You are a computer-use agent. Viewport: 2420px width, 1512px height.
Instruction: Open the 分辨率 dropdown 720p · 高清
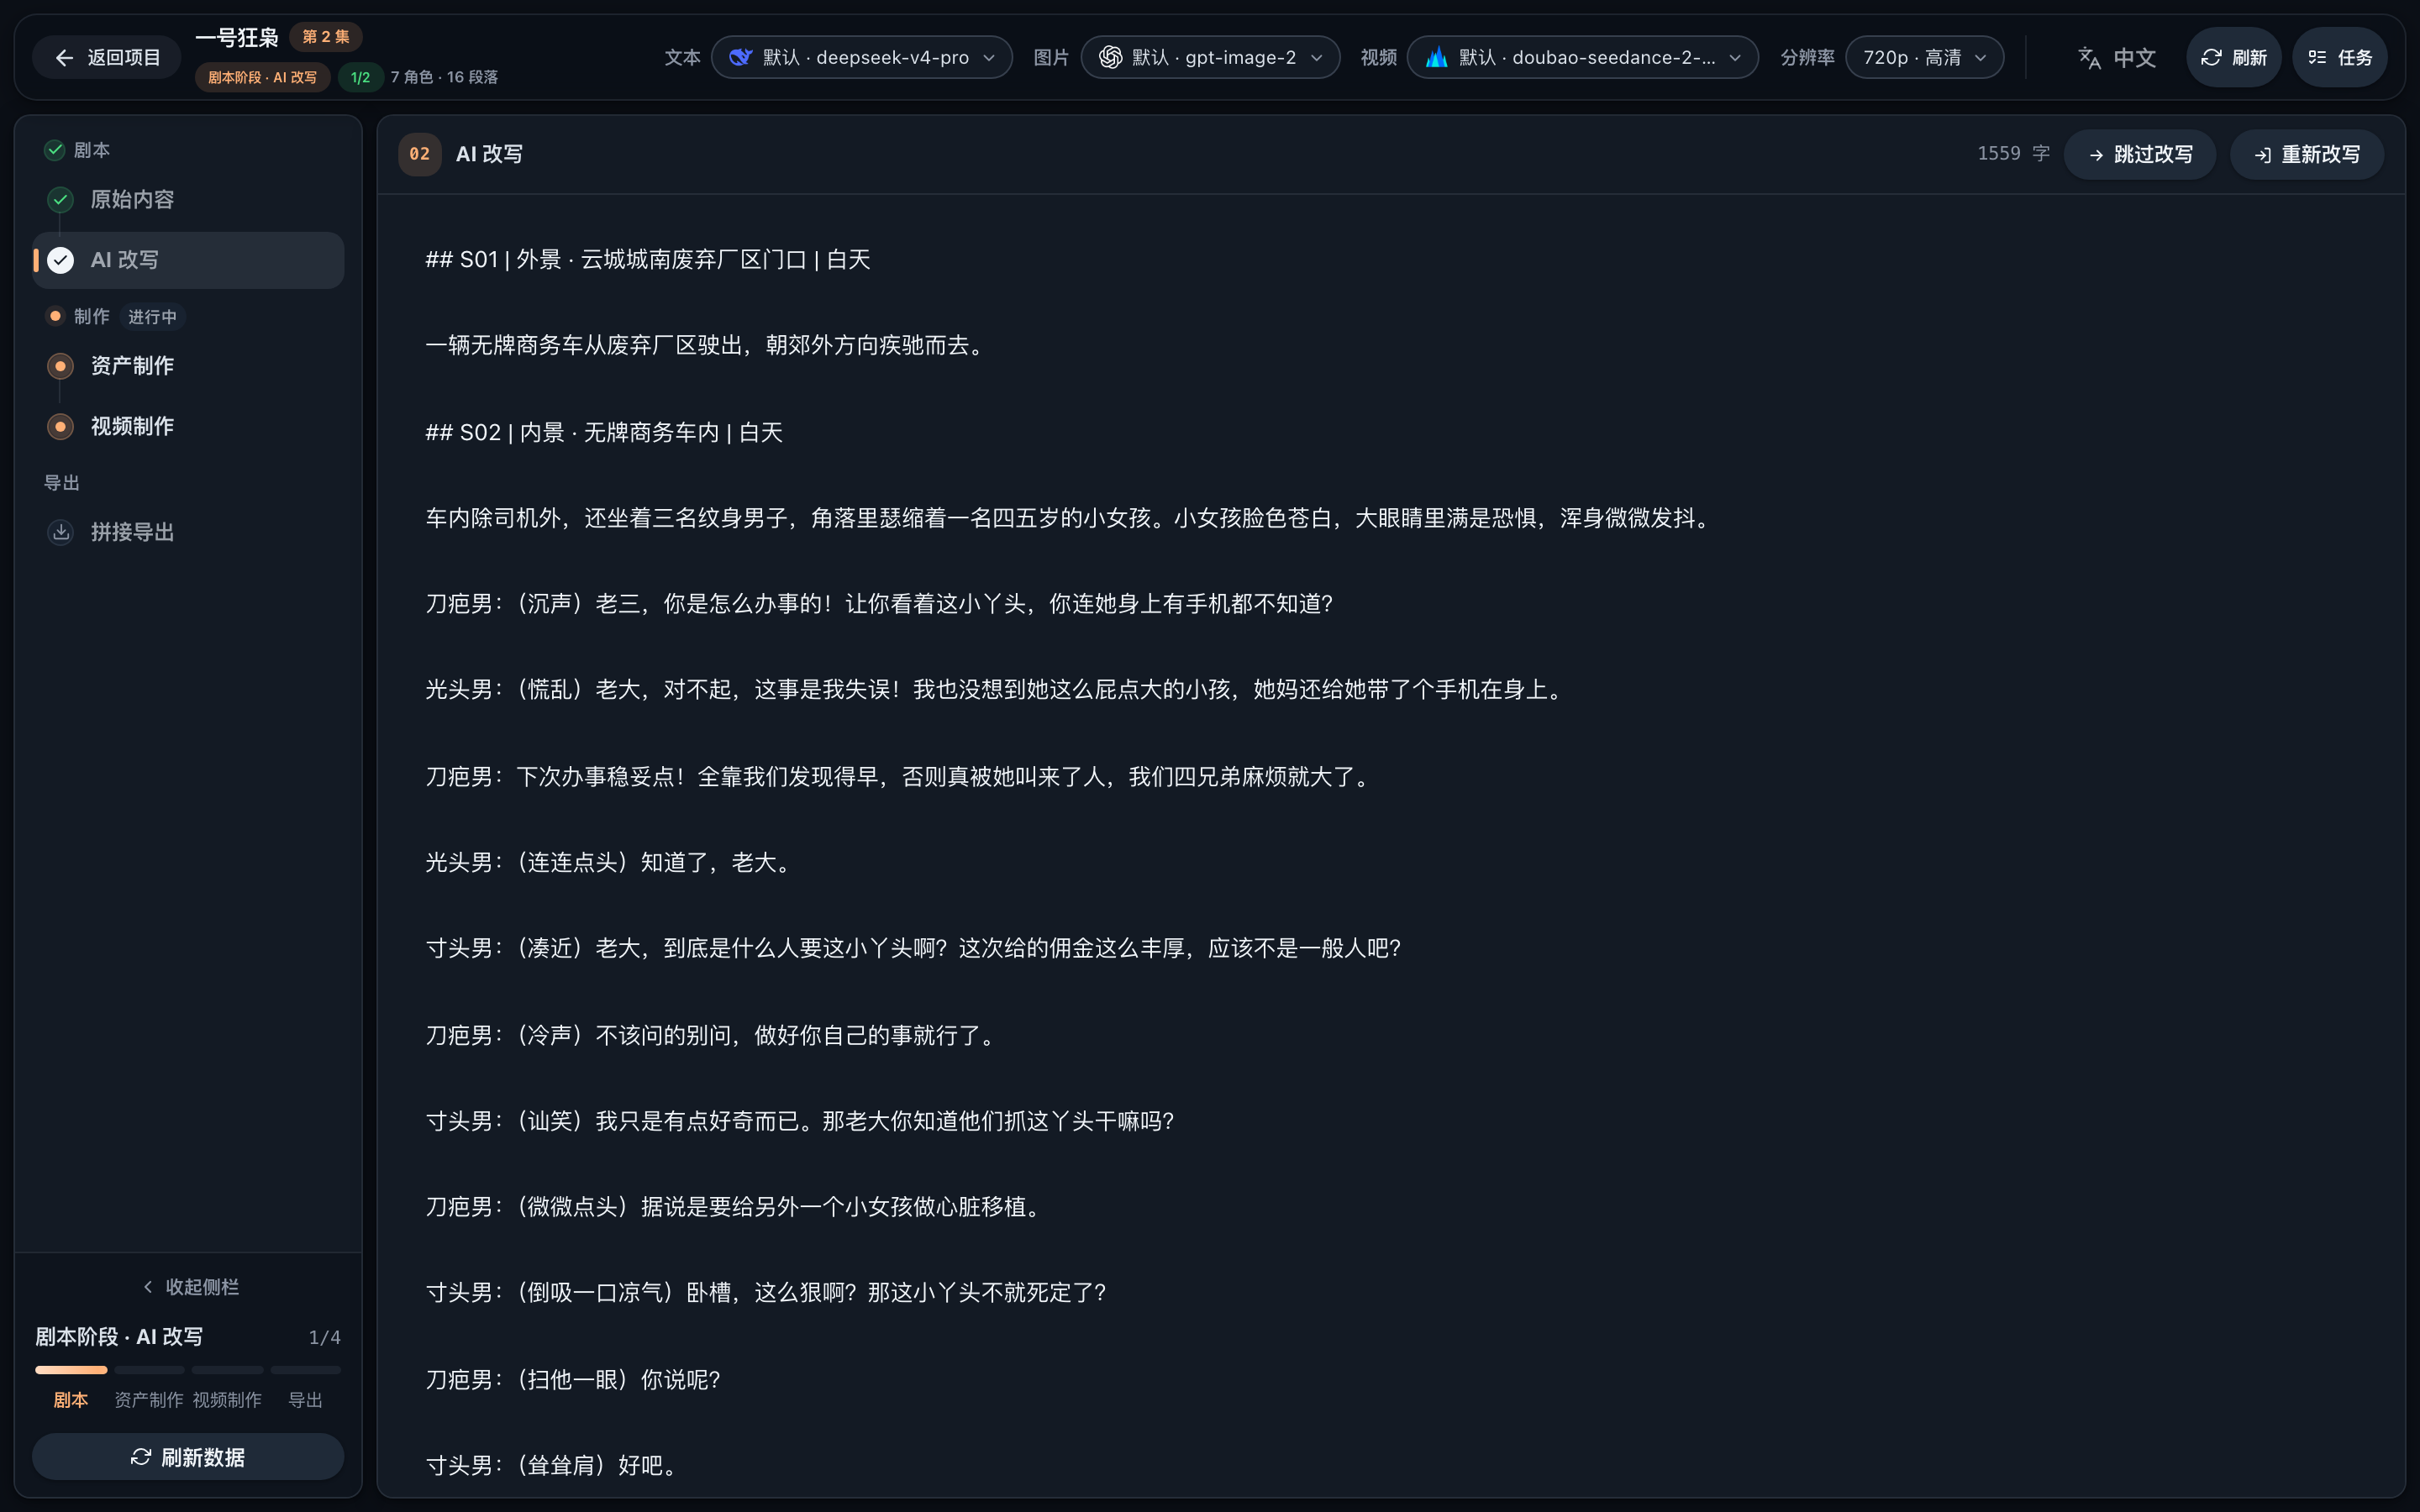pos(1924,57)
